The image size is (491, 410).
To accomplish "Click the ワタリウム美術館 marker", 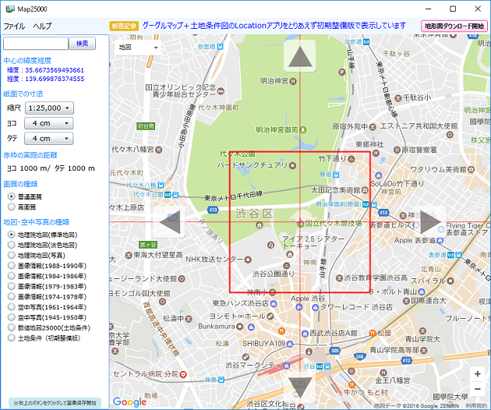I will click(471, 170).
